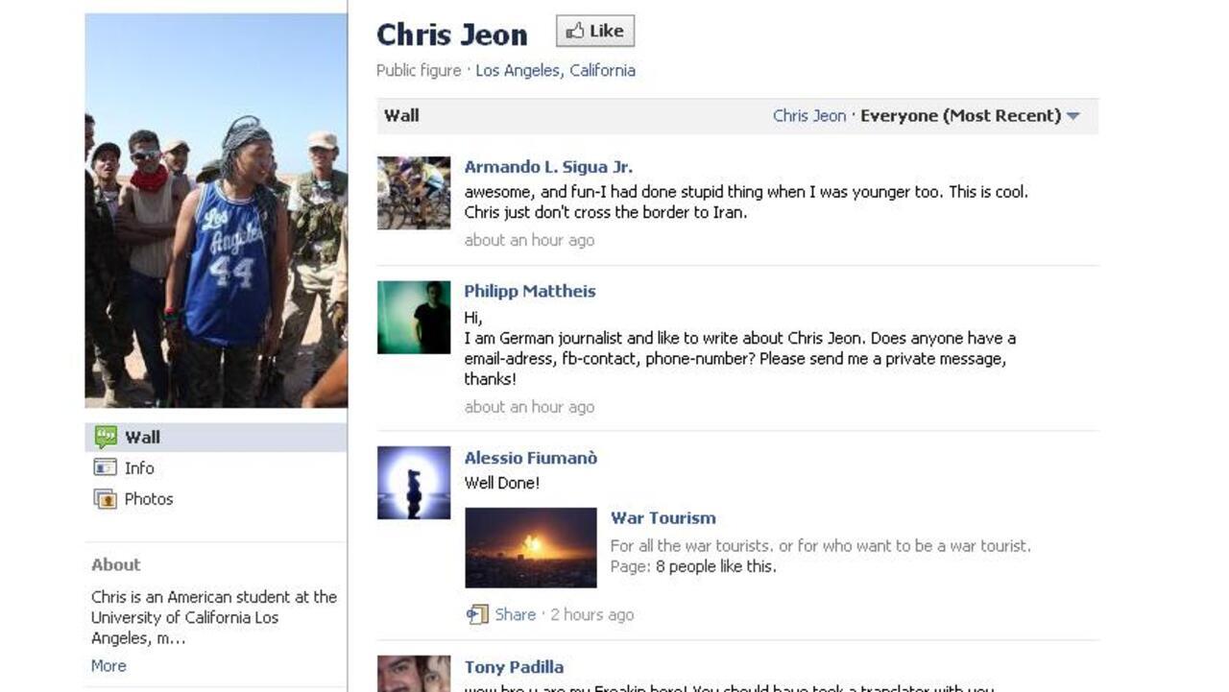Open Philipp Mattheis profile name
The image size is (1229, 692).
530,291
